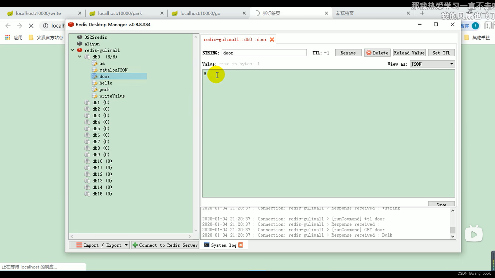Switch to the localhost:10000/write browser tab

(38, 13)
